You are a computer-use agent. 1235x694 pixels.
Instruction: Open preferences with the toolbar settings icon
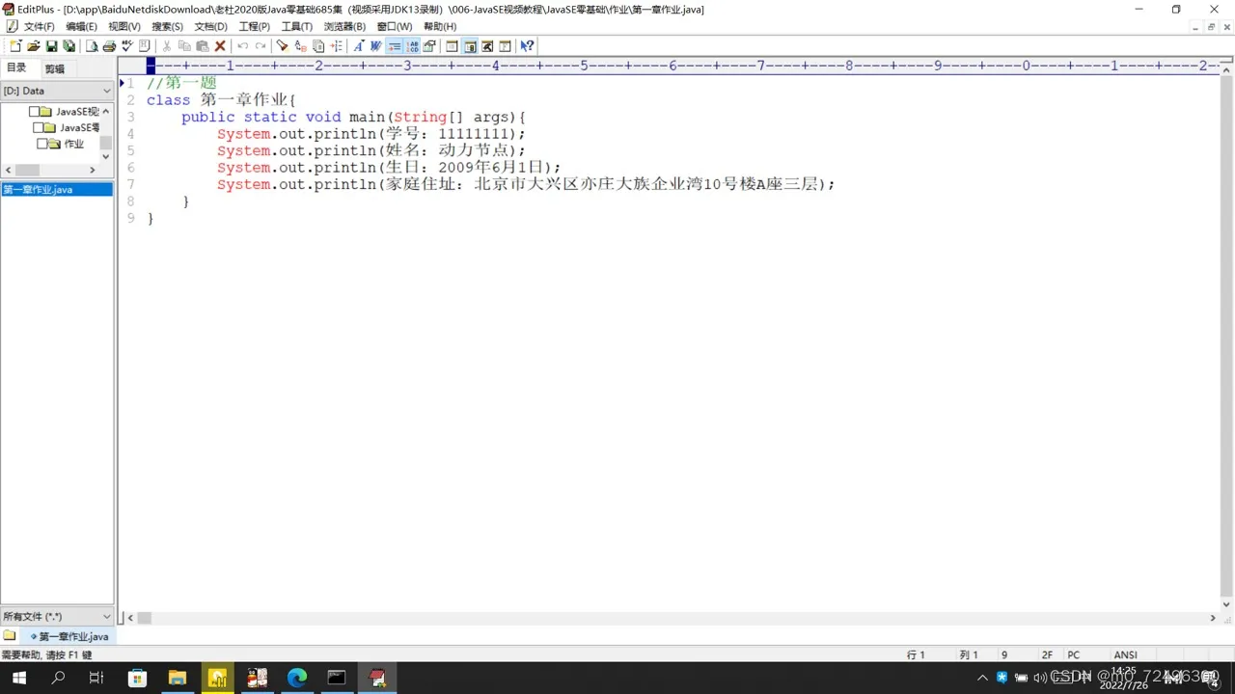tap(429, 45)
